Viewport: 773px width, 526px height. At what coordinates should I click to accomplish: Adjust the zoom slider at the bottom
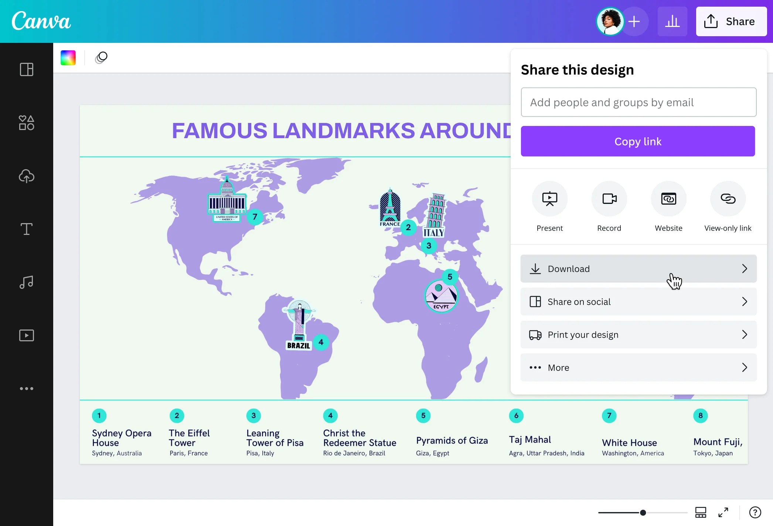tap(643, 512)
